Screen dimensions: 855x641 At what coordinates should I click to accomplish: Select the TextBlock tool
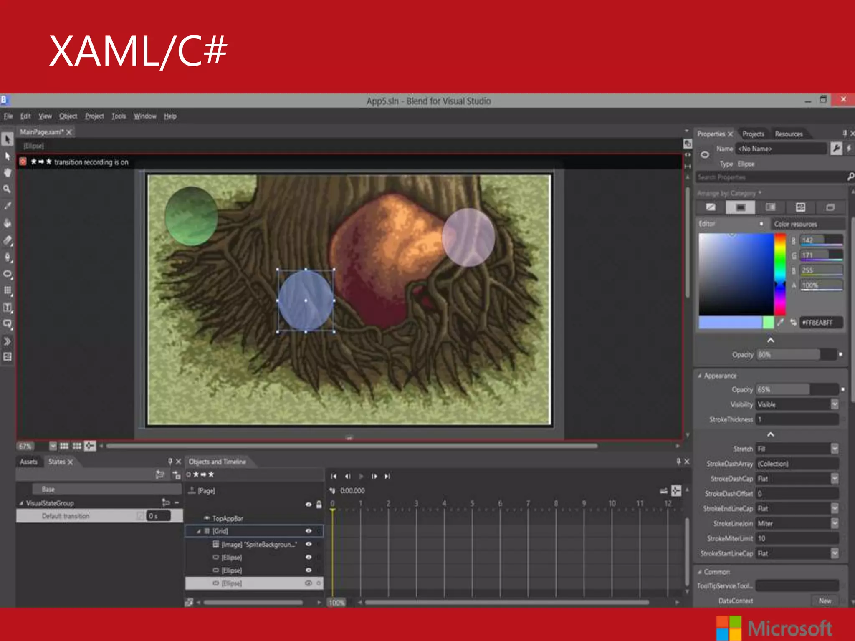click(8, 308)
